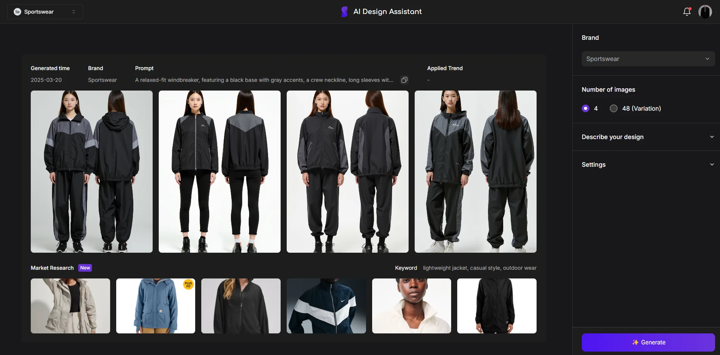The image size is (720, 355).
Task: Open the second generated image with leggings
Action: tap(219, 172)
